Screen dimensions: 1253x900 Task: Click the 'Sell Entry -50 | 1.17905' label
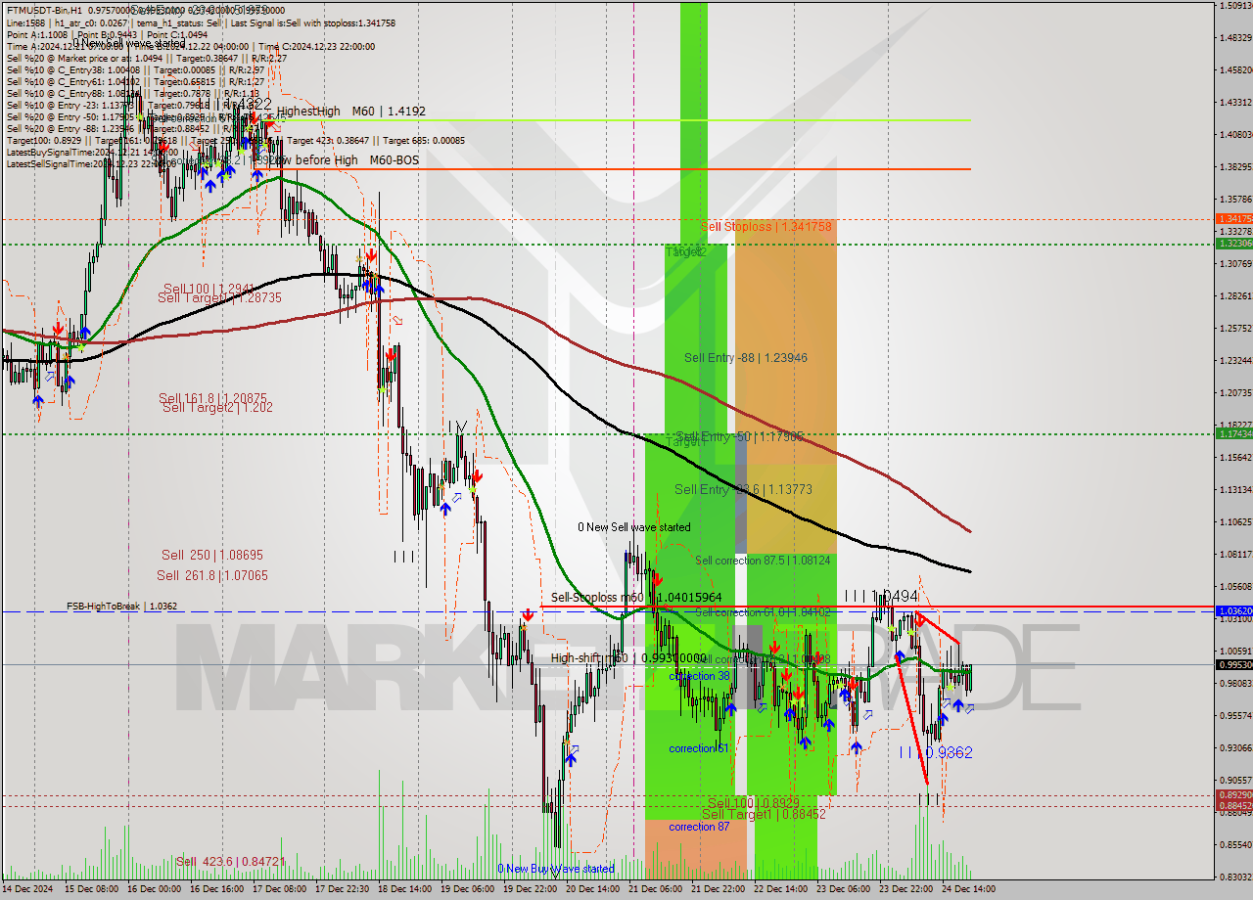(739, 436)
